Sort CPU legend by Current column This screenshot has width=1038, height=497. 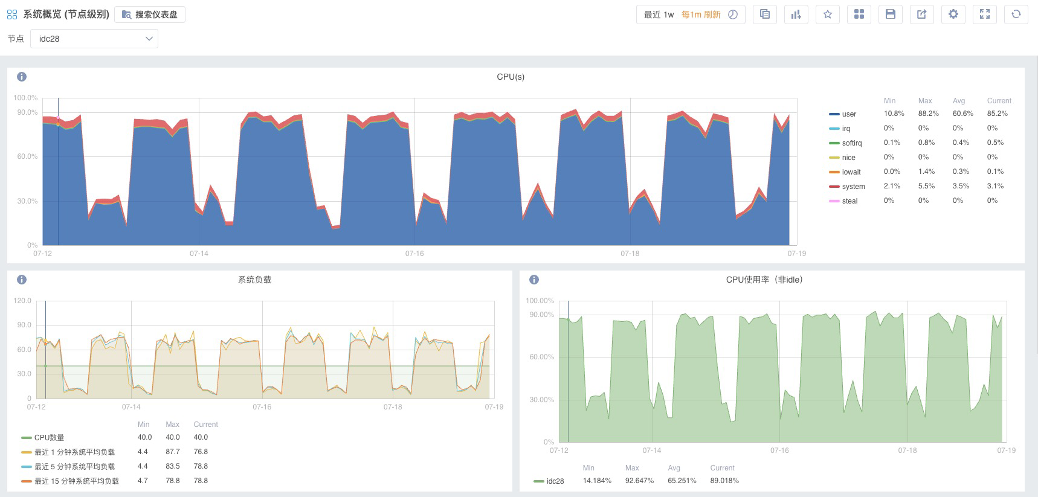[x=999, y=101]
